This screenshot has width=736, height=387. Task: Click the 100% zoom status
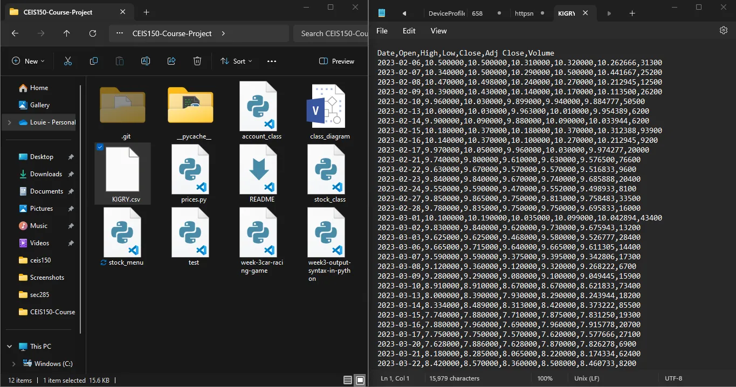pos(545,378)
